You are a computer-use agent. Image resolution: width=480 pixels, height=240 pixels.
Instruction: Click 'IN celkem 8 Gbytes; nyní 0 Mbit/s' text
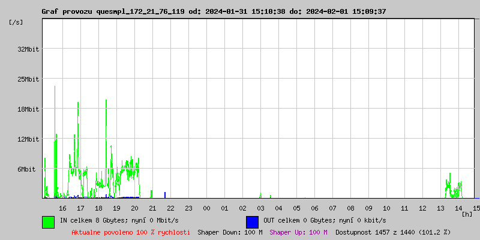(x=119, y=220)
